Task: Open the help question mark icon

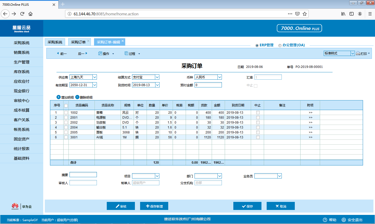Action: [x=325, y=220]
